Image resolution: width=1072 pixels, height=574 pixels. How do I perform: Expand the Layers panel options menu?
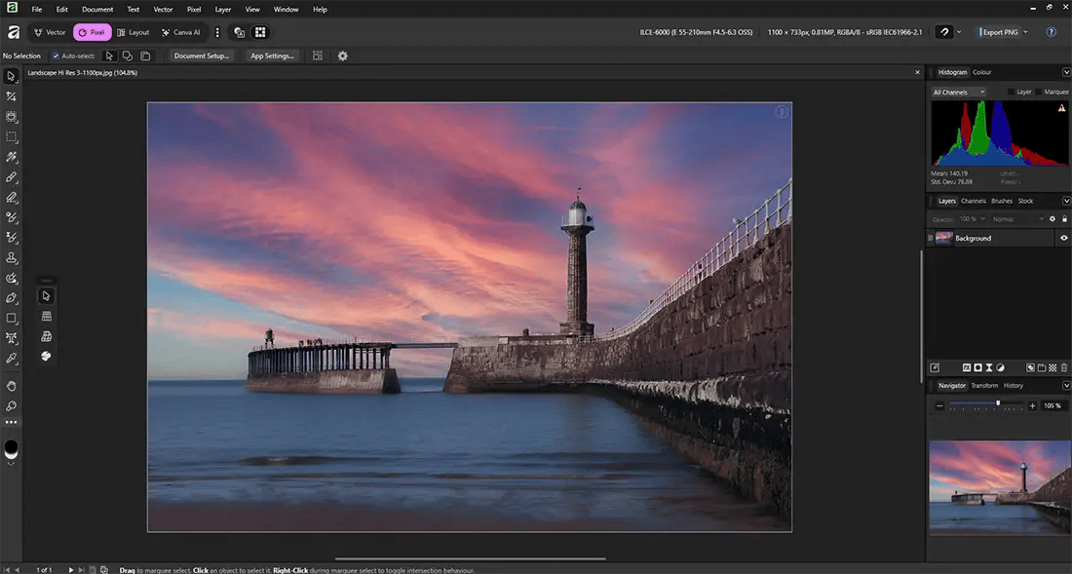pyautogui.click(x=1066, y=201)
